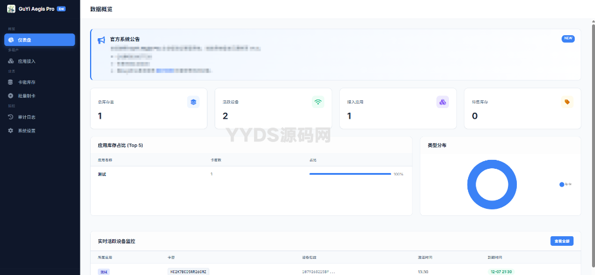Click the NEW badge on the announcement
595x275 pixels.
coord(568,38)
